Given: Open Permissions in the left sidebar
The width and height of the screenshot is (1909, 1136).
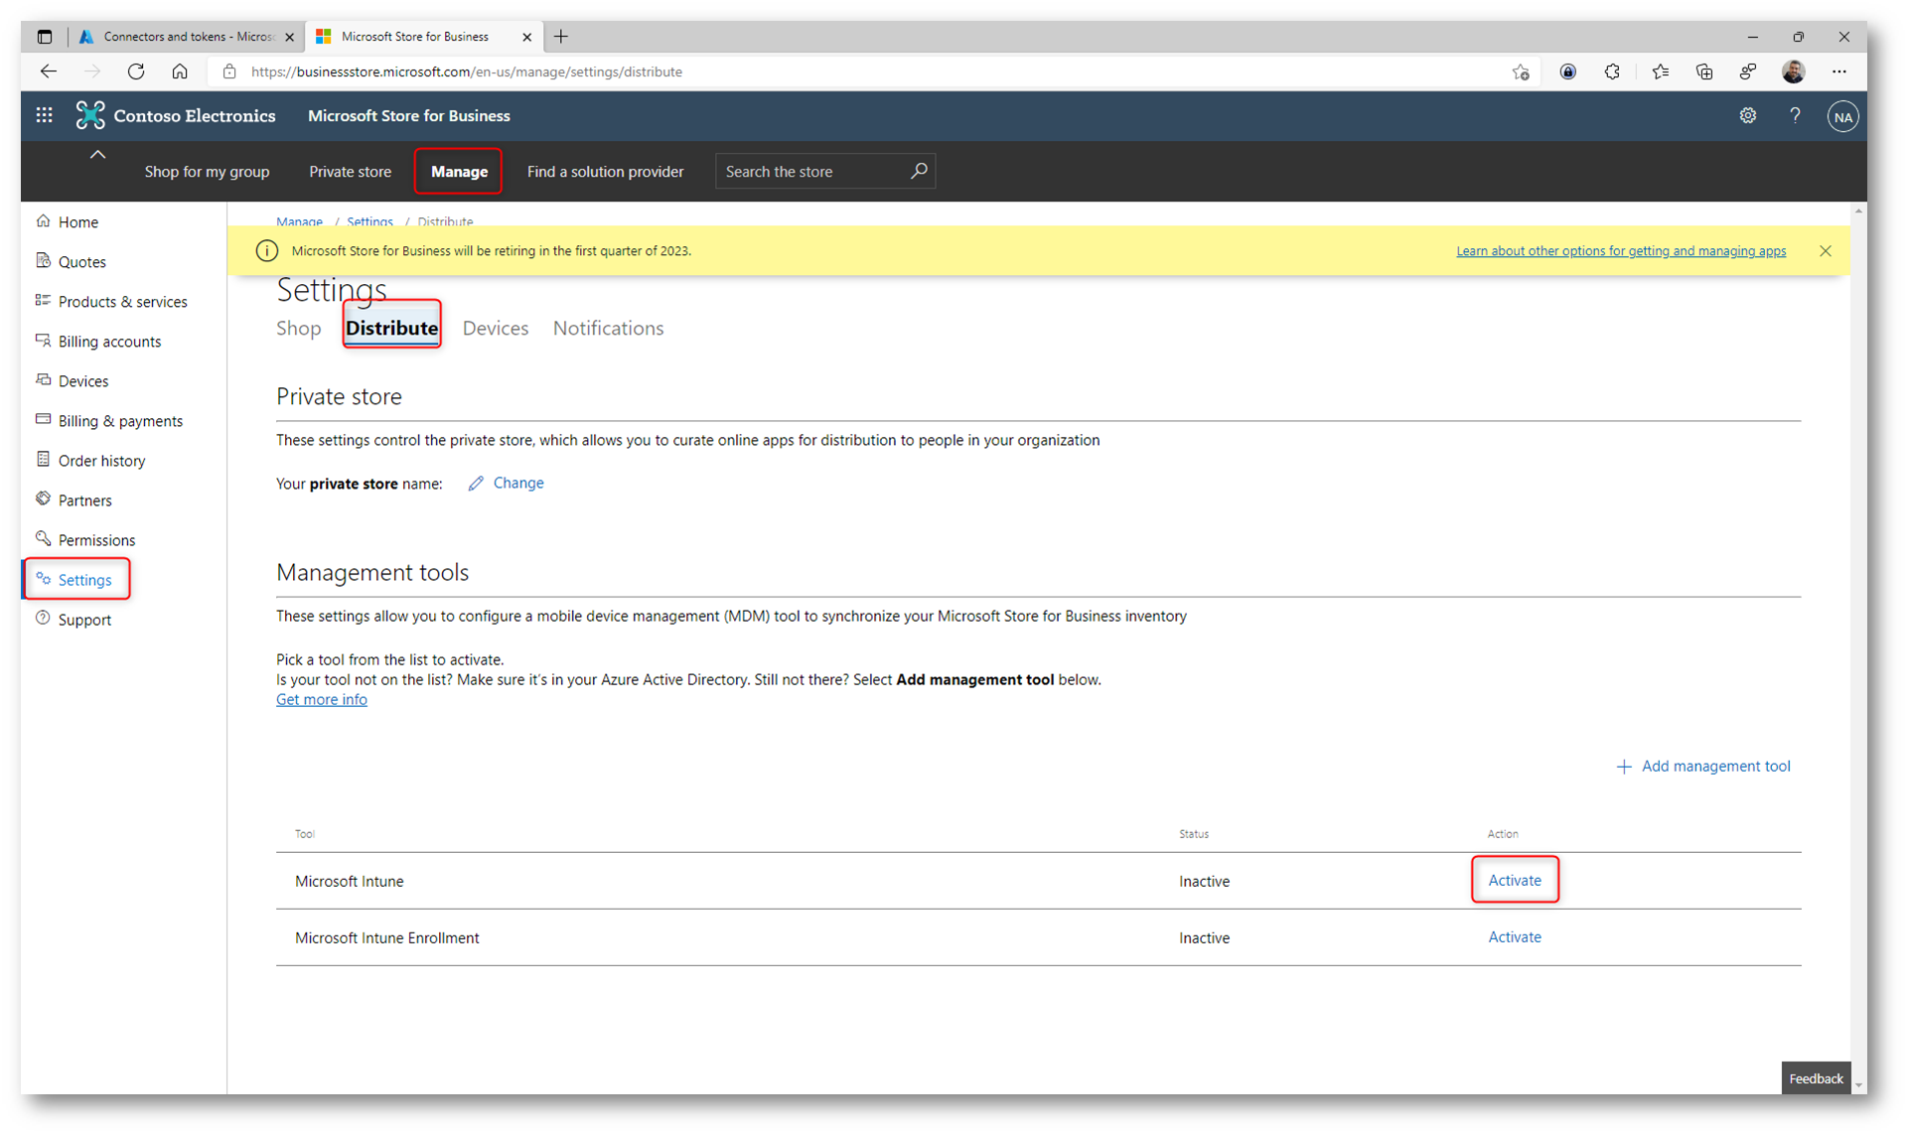Looking at the screenshot, I should point(96,539).
